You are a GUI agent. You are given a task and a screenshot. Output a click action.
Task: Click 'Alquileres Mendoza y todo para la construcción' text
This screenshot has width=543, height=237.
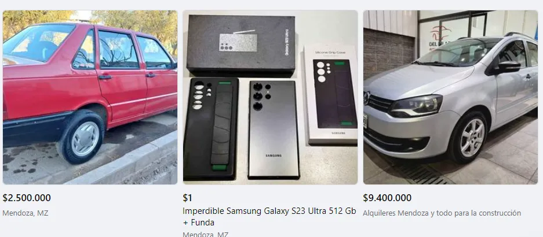coord(442,213)
